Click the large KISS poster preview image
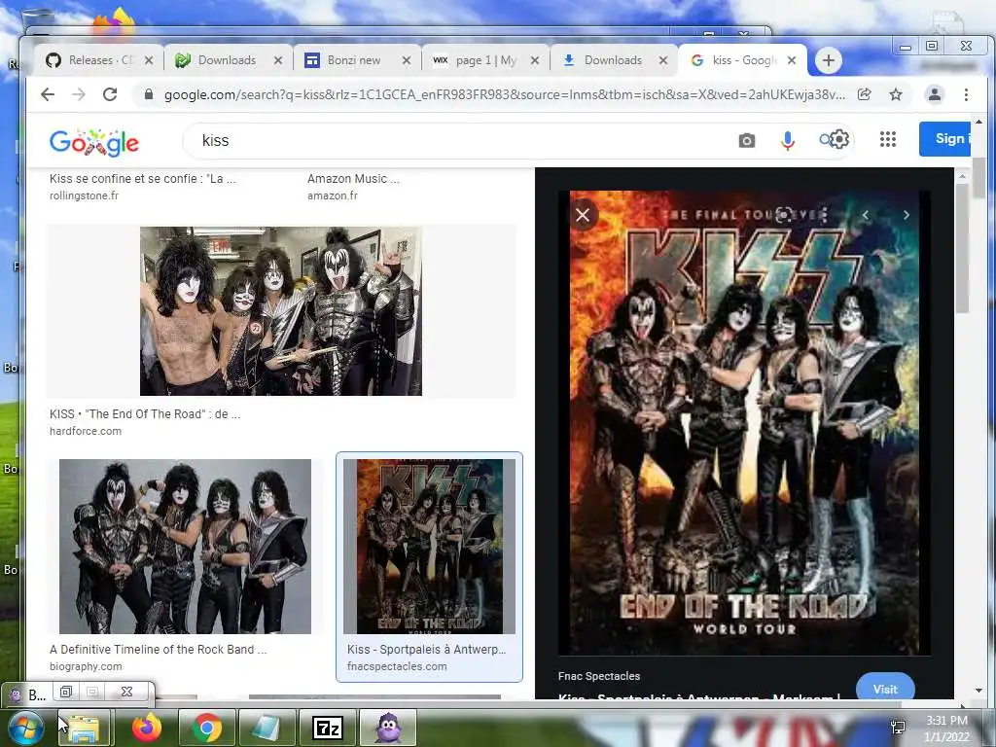Viewport: 996px width, 747px height. 744,422
